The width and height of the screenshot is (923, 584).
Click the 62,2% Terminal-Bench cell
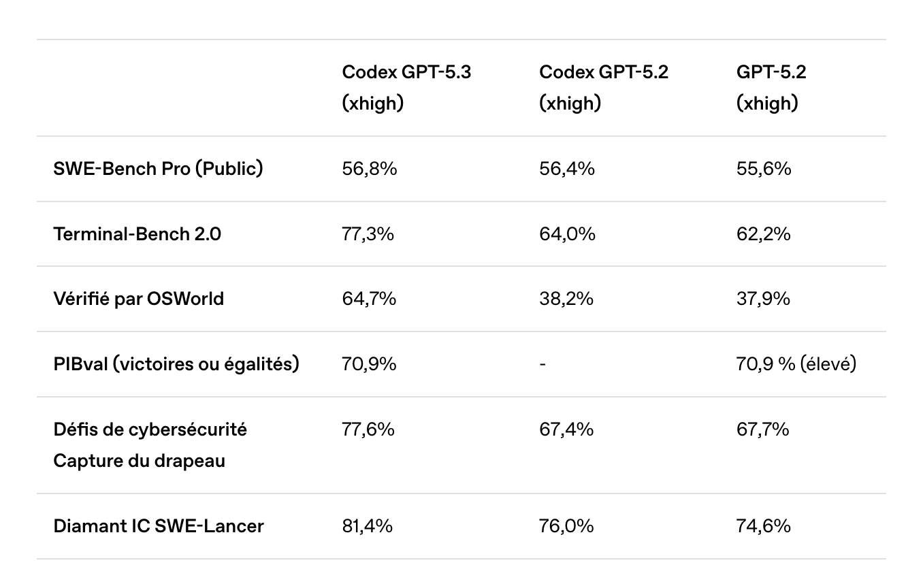click(763, 234)
